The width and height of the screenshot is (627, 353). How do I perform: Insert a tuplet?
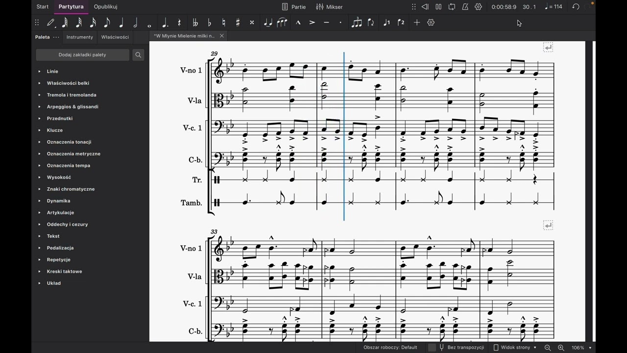(x=357, y=23)
